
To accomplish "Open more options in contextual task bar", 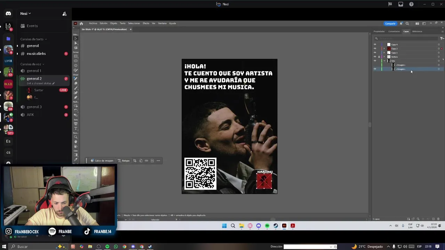I will click(x=158, y=161).
